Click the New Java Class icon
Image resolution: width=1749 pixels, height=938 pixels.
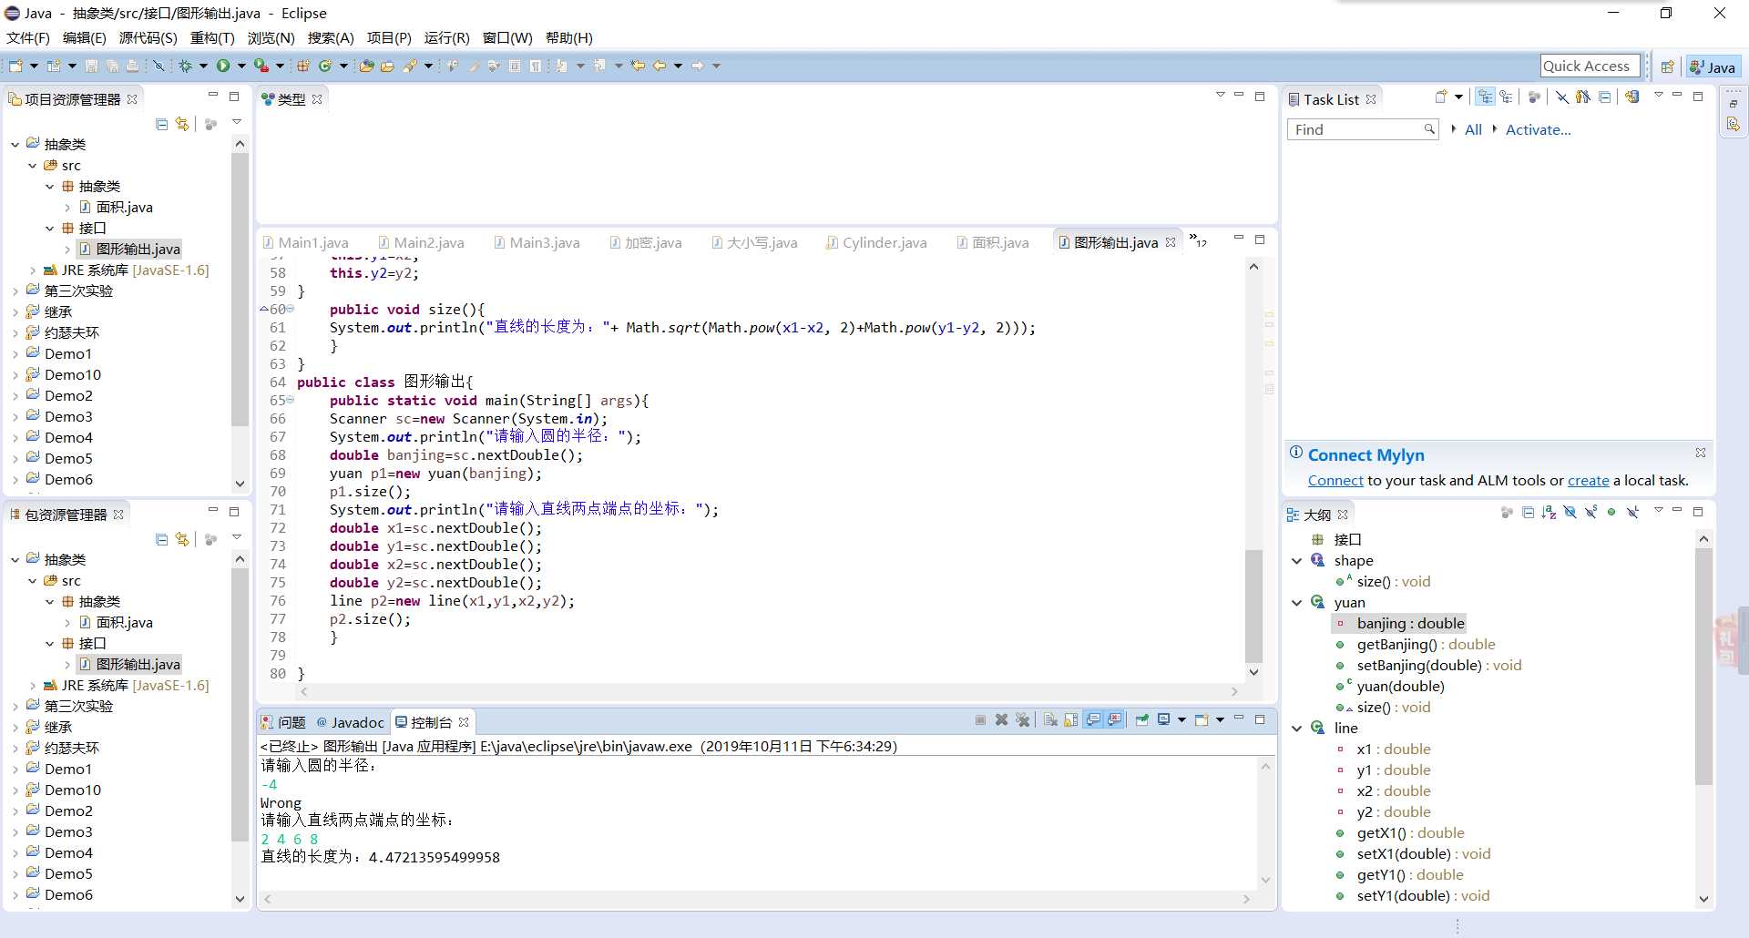pos(325,66)
